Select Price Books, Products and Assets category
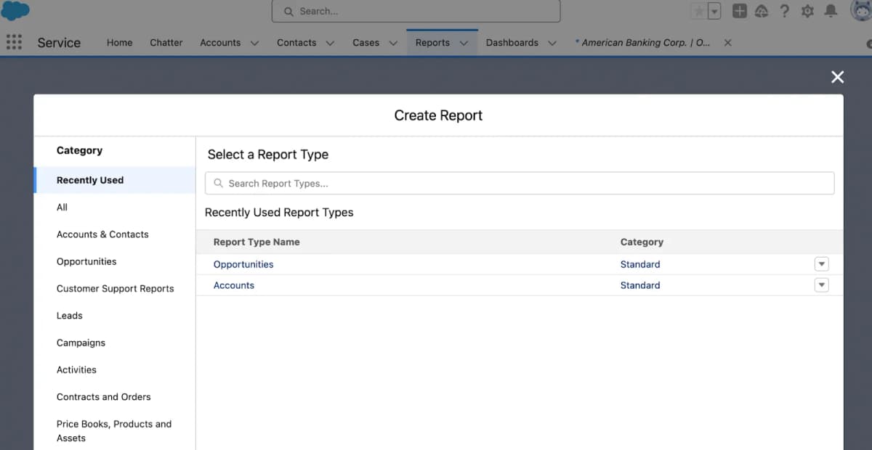 (x=115, y=430)
